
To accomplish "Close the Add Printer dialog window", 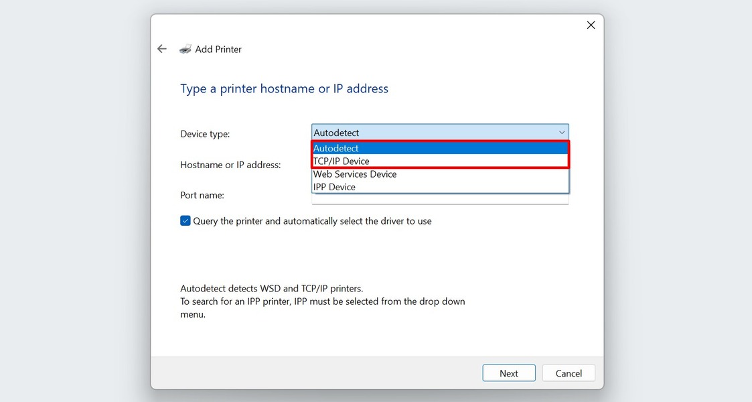I will point(590,25).
